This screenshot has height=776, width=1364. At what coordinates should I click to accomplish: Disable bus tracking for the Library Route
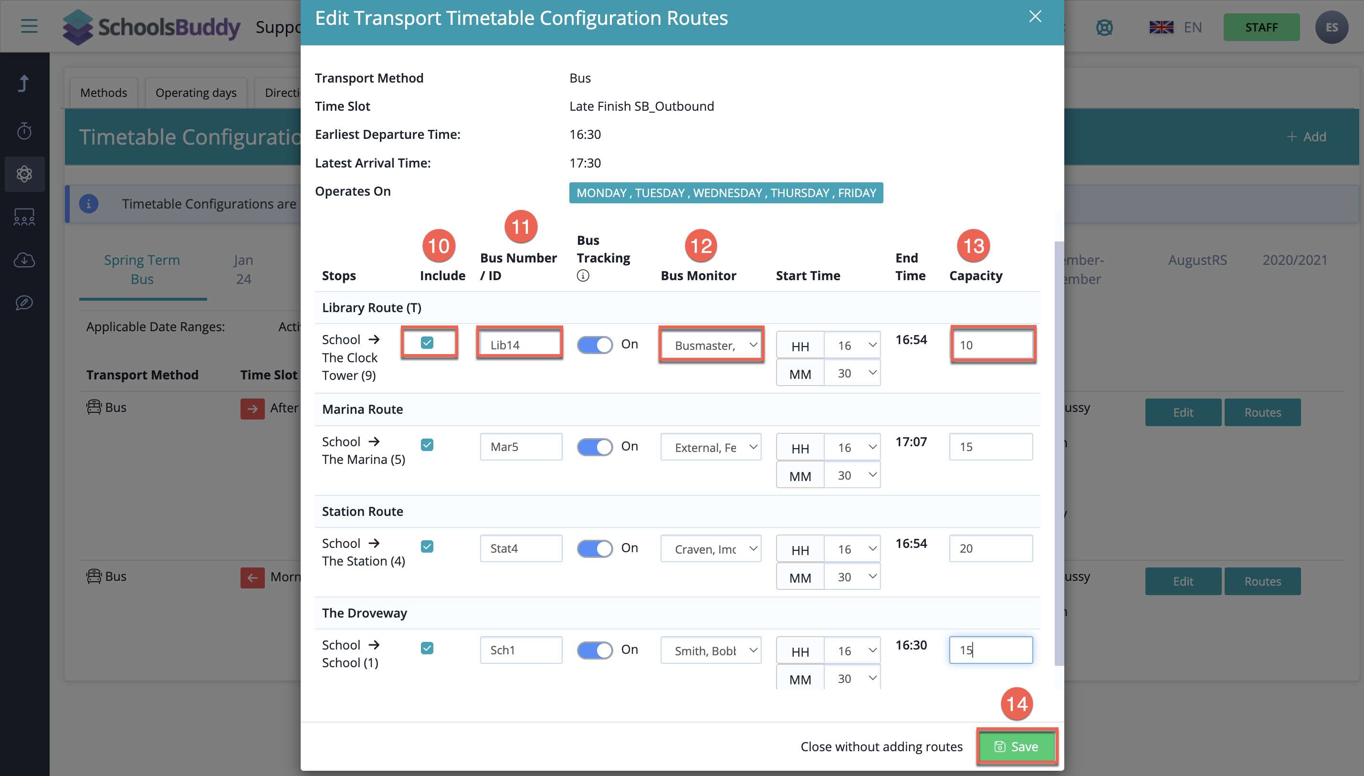(595, 344)
